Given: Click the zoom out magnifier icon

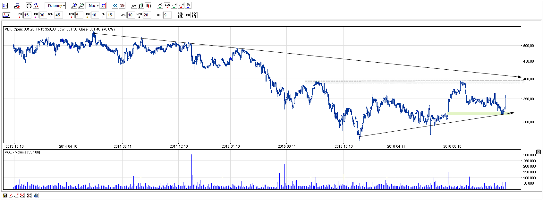Looking at the screenshot, I should [81, 5].
